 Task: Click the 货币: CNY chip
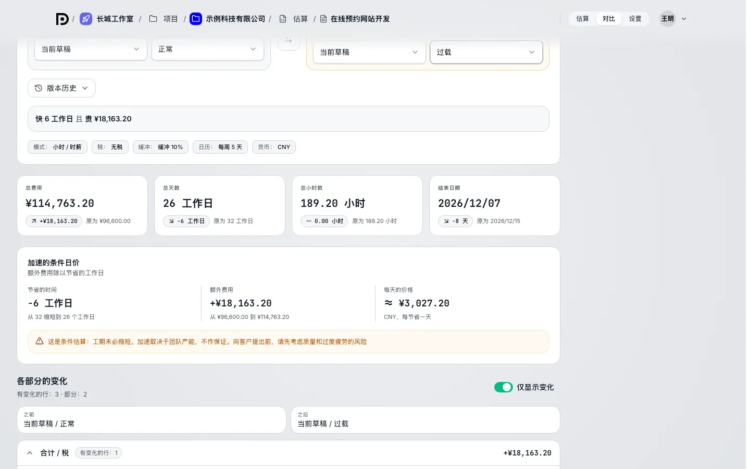pyautogui.click(x=274, y=147)
